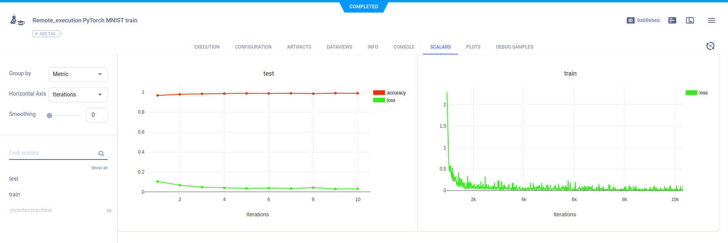The image size is (728, 243).
Task: Click the Smoothing slider handle
Action: (49, 116)
